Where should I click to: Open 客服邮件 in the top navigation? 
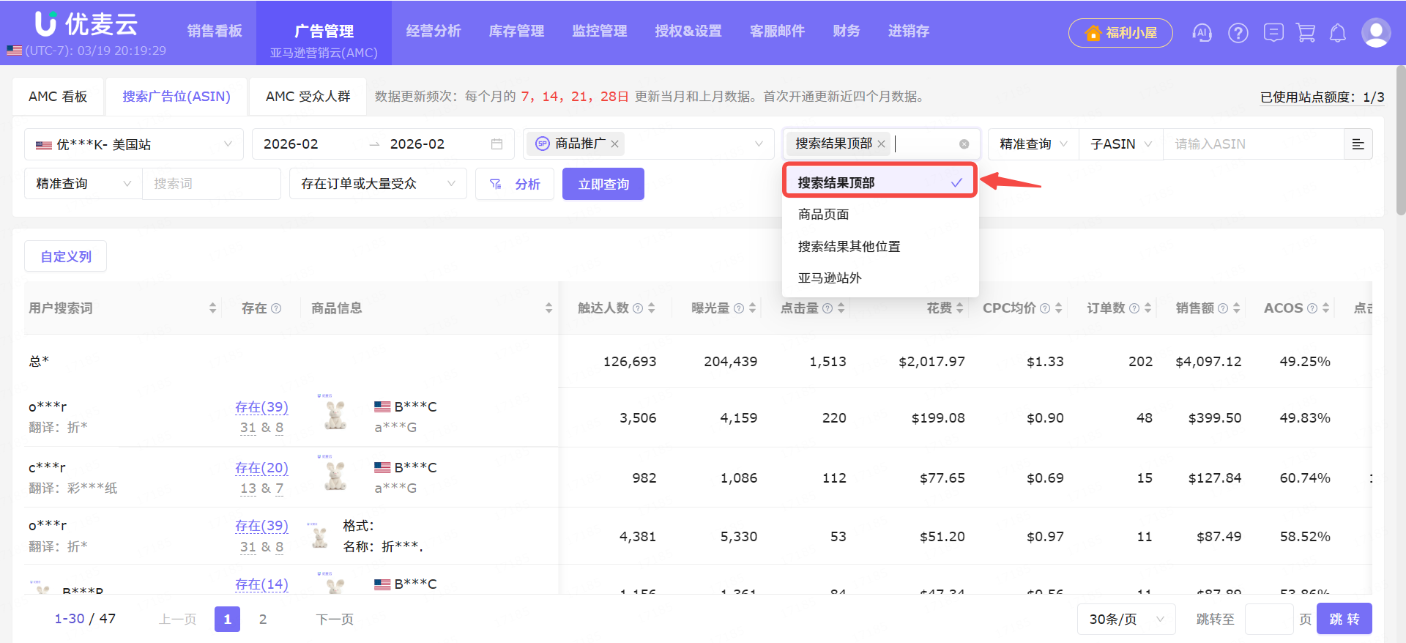click(x=777, y=31)
